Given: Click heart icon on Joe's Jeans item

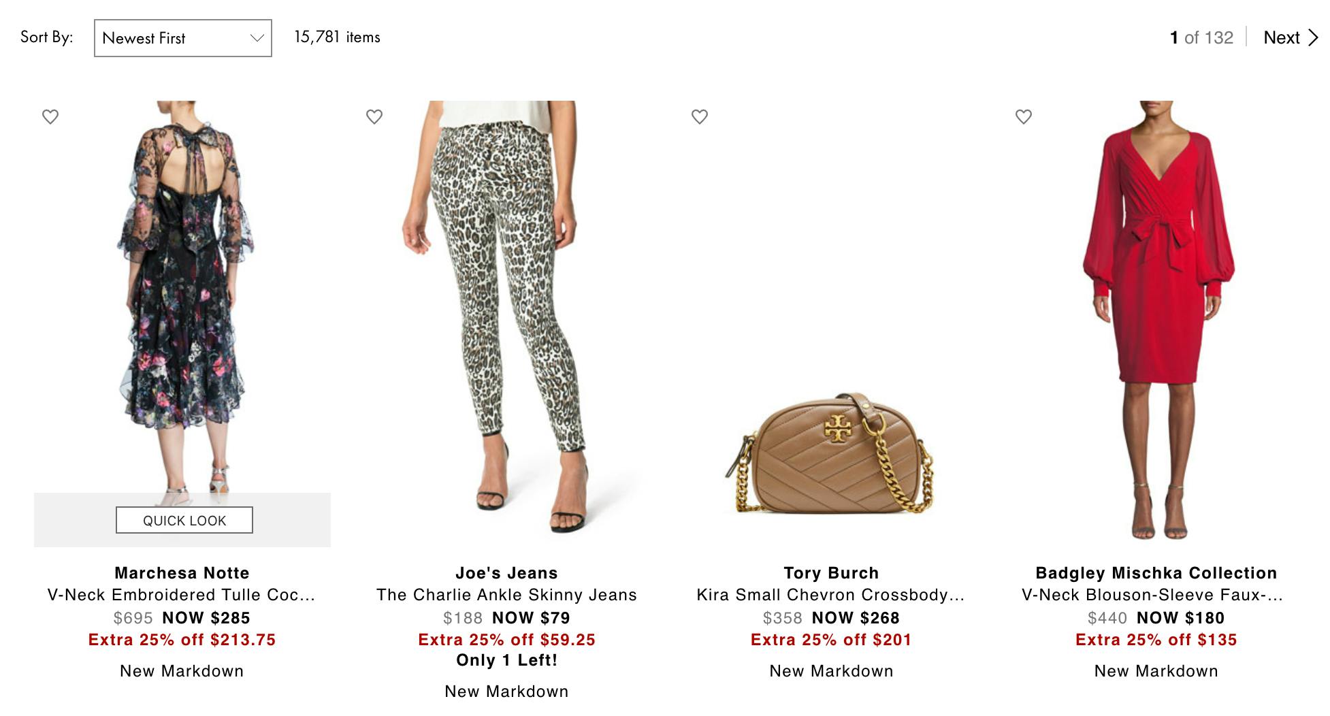Looking at the screenshot, I should tap(374, 116).
